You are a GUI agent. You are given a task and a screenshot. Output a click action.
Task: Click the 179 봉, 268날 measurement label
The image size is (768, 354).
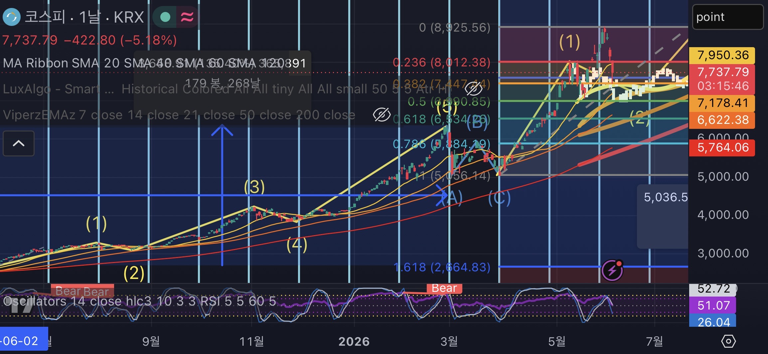click(x=223, y=83)
